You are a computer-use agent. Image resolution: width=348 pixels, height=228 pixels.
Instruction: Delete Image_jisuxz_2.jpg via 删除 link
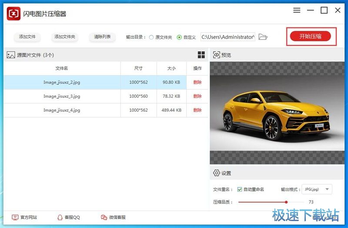pos(197,82)
